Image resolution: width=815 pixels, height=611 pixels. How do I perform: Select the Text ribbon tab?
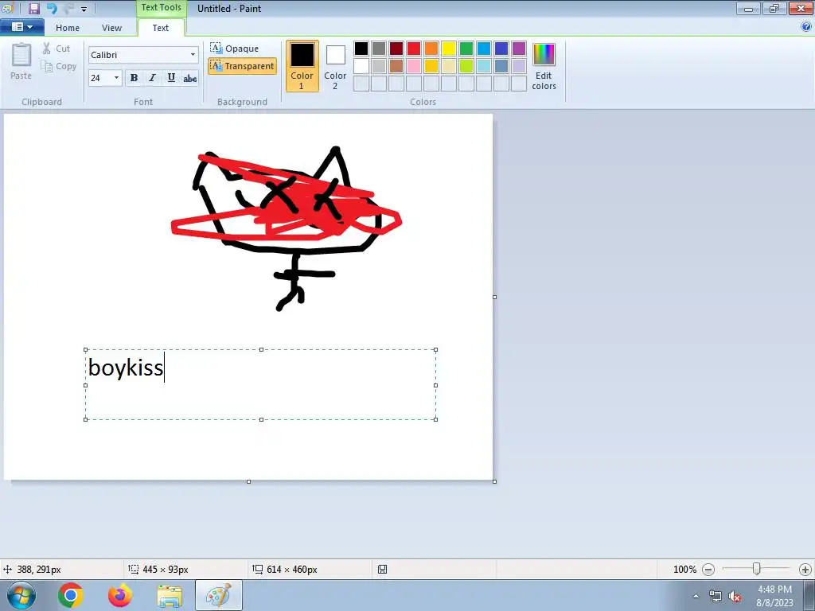click(x=161, y=28)
